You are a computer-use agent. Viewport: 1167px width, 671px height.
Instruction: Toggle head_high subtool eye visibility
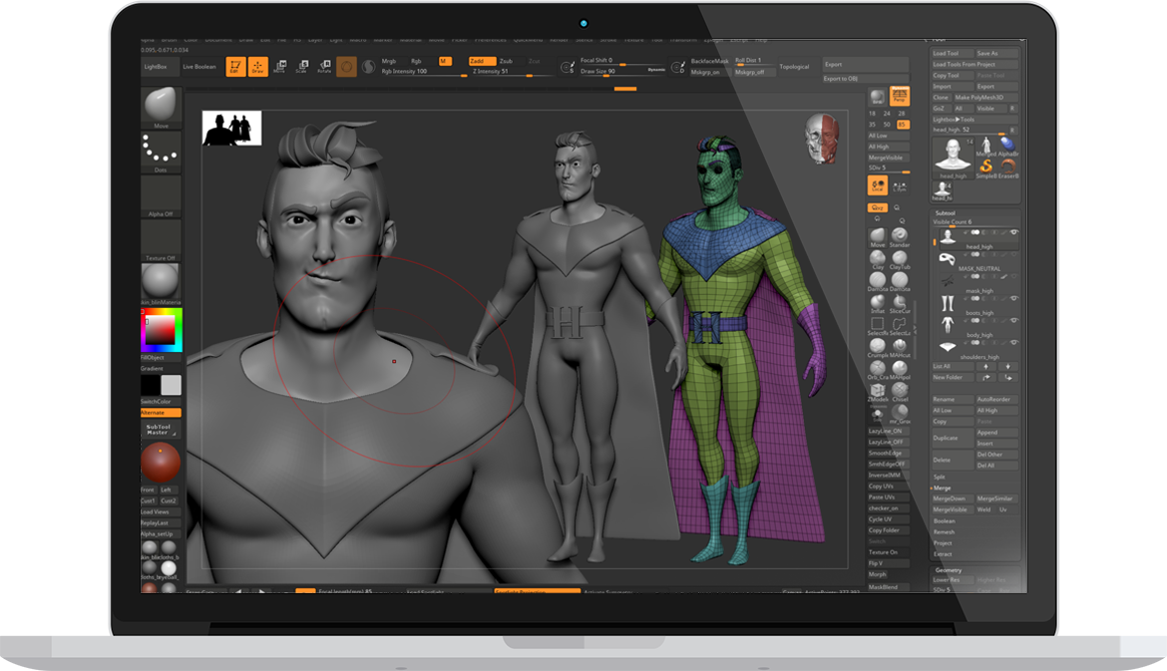[1014, 232]
